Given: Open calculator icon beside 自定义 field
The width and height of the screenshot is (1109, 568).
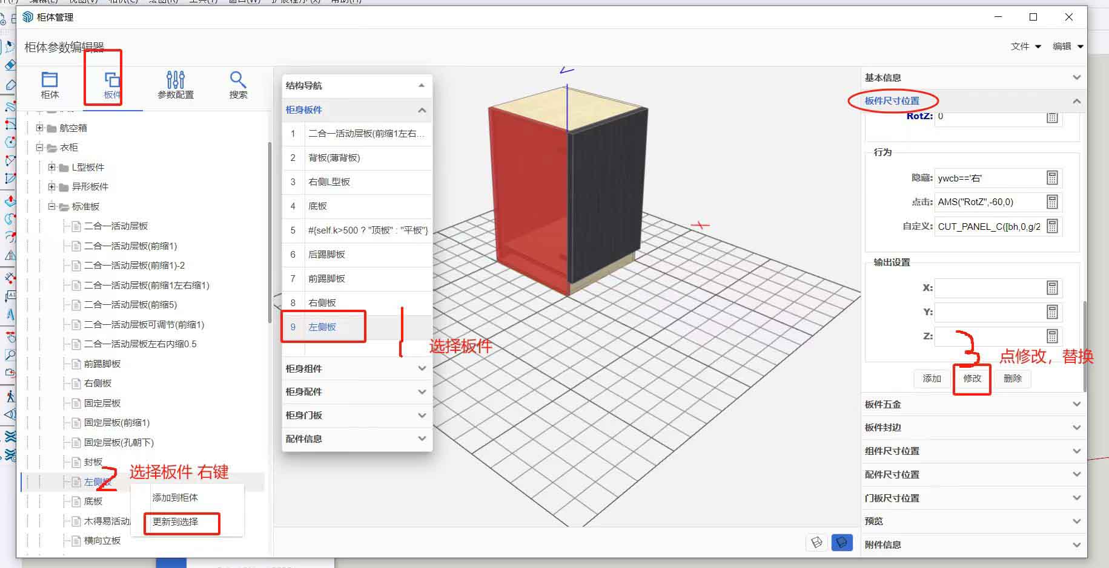Looking at the screenshot, I should pos(1052,226).
